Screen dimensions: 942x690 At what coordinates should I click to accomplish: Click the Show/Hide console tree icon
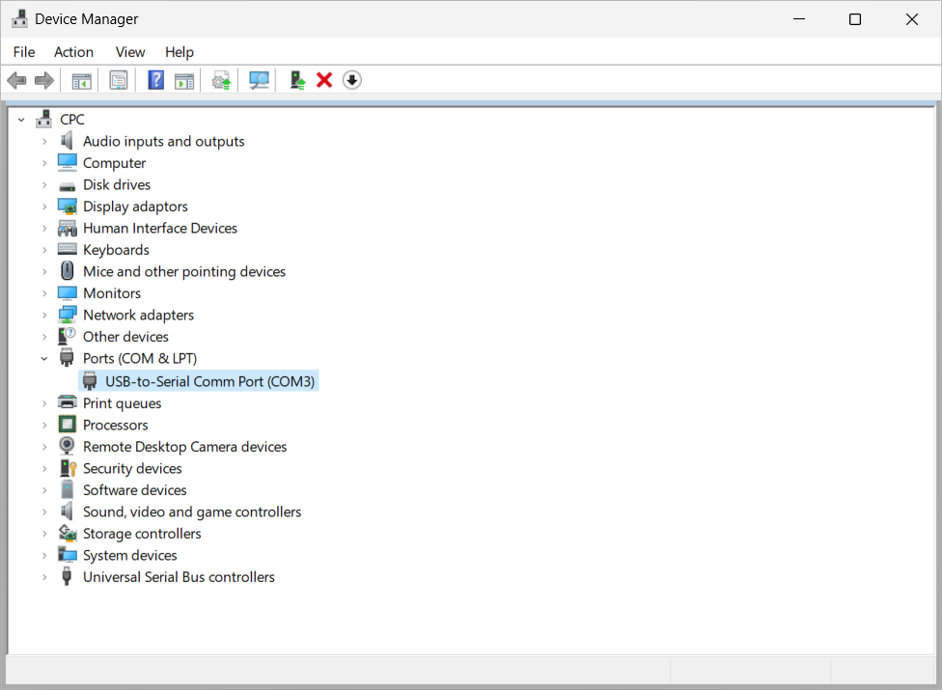[x=81, y=79]
